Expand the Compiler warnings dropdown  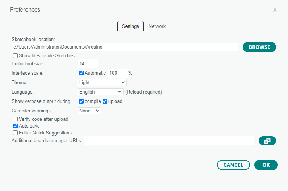pyautogui.click(x=89, y=111)
